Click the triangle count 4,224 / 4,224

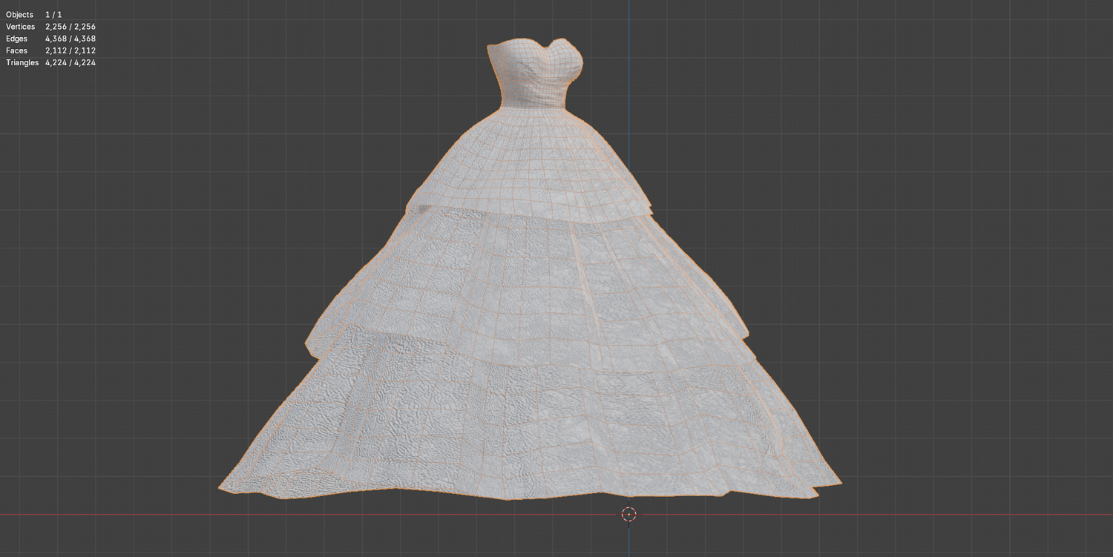(70, 63)
